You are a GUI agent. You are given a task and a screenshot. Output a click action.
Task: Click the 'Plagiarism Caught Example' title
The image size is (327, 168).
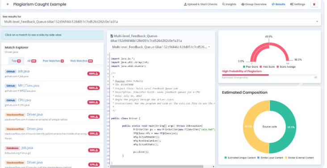point(40,4)
